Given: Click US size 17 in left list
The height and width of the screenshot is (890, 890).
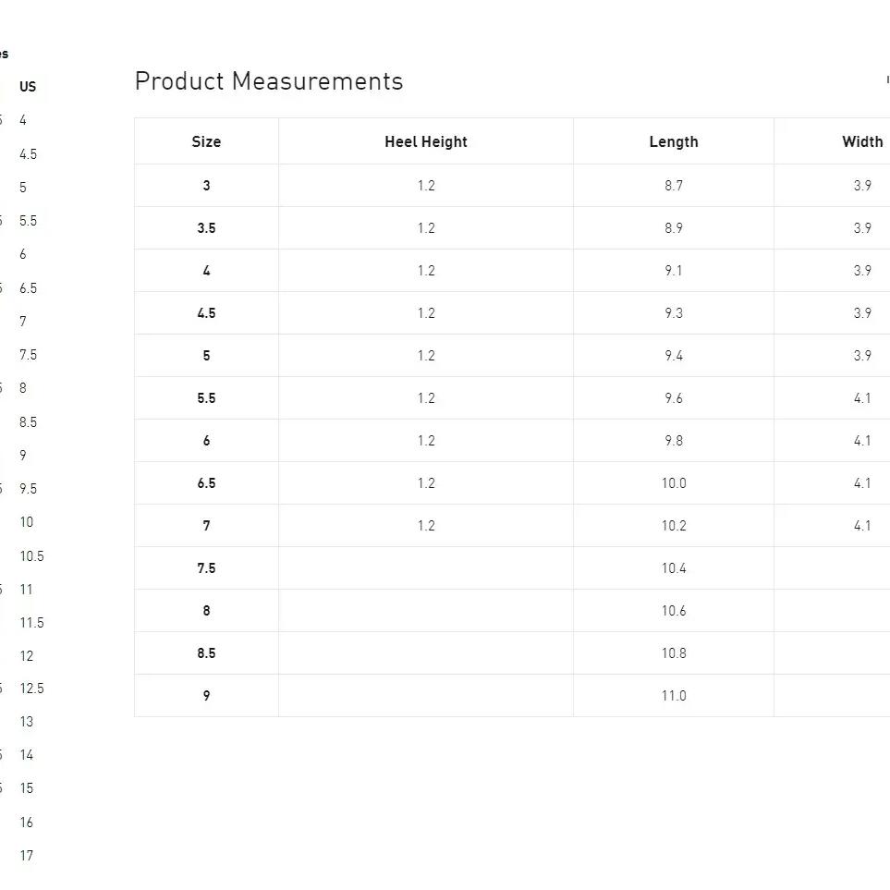Looking at the screenshot, I should tap(27, 856).
